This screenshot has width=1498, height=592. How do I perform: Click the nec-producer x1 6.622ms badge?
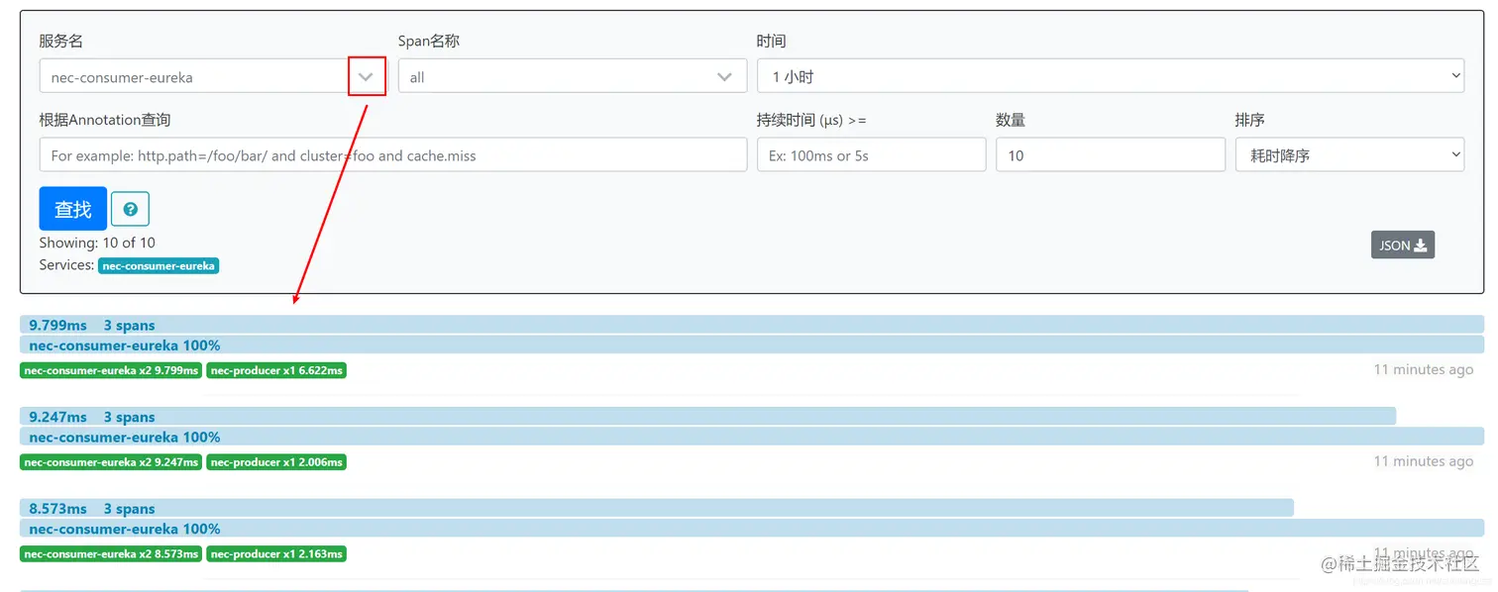(276, 370)
